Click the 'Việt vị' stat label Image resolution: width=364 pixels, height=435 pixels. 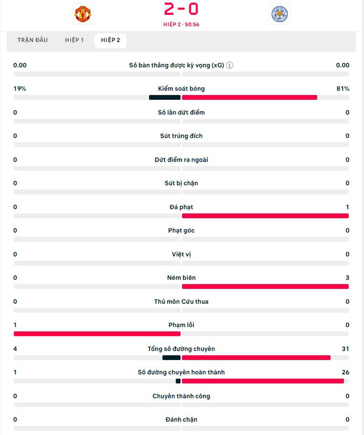(181, 254)
